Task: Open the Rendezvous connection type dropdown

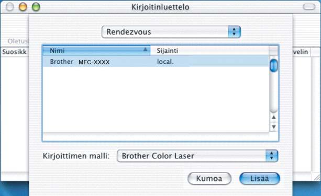Action: pos(171,32)
